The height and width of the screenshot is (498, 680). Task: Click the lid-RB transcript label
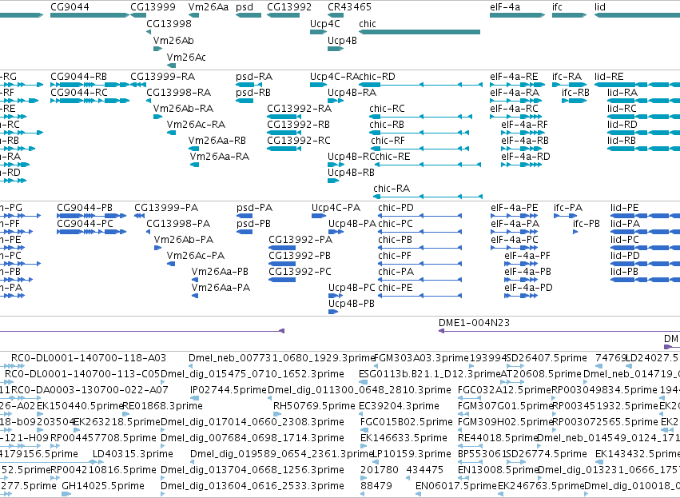622,141
